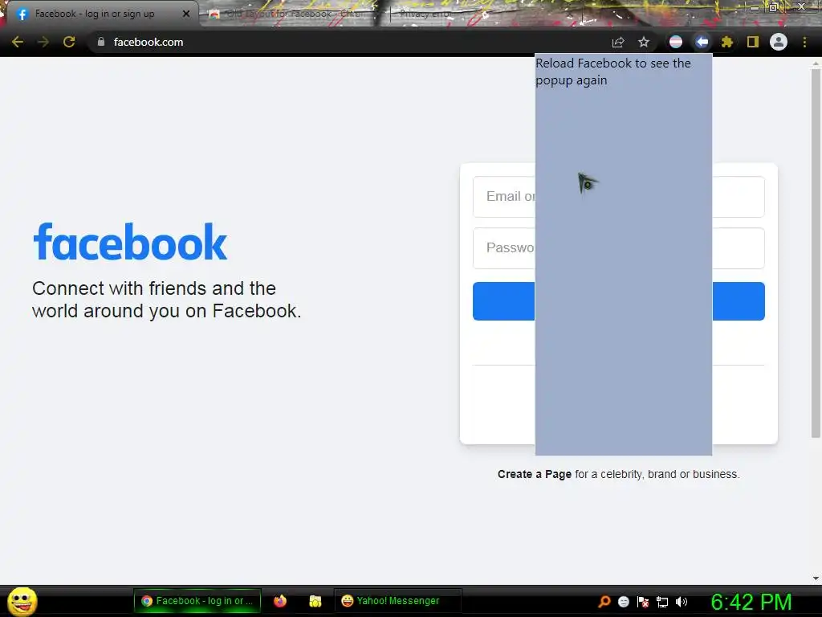This screenshot has width=822, height=617.
Task: Click the striped round extension icon
Action: tap(676, 42)
